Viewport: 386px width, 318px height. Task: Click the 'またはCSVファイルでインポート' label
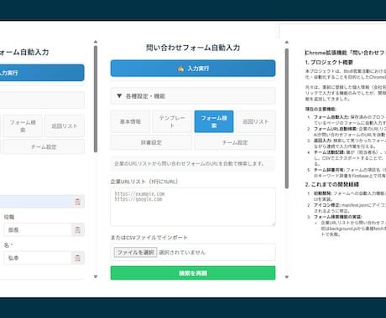[149, 238]
